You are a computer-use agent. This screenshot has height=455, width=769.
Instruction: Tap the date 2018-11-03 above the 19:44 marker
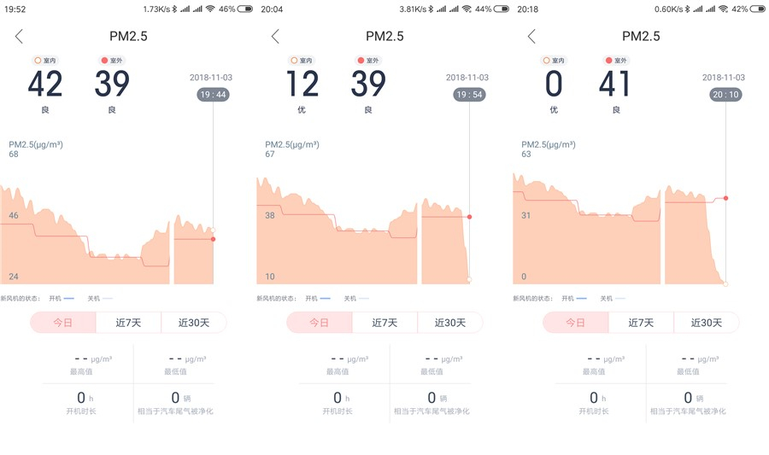tap(210, 78)
